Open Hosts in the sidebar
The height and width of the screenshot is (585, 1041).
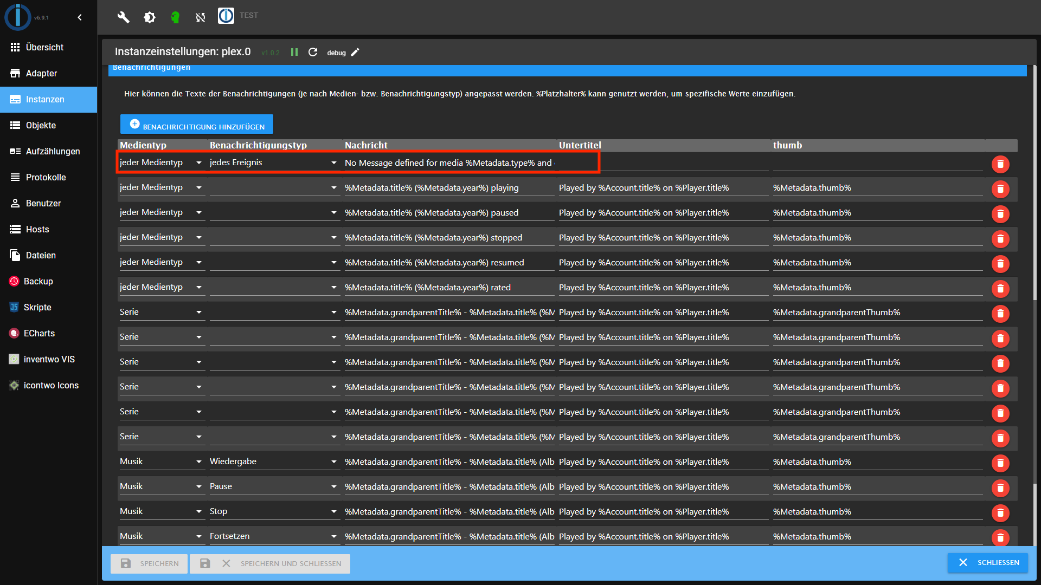click(x=48, y=229)
